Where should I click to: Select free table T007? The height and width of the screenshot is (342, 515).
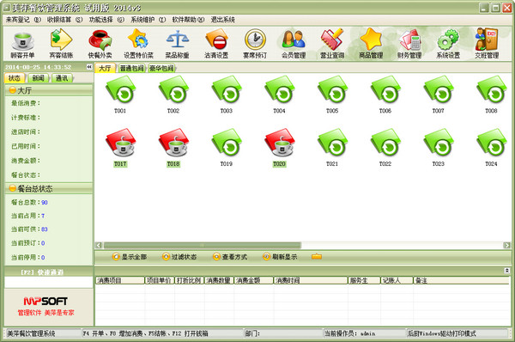pos(439,95)
